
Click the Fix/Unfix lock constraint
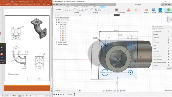[128, 10]
